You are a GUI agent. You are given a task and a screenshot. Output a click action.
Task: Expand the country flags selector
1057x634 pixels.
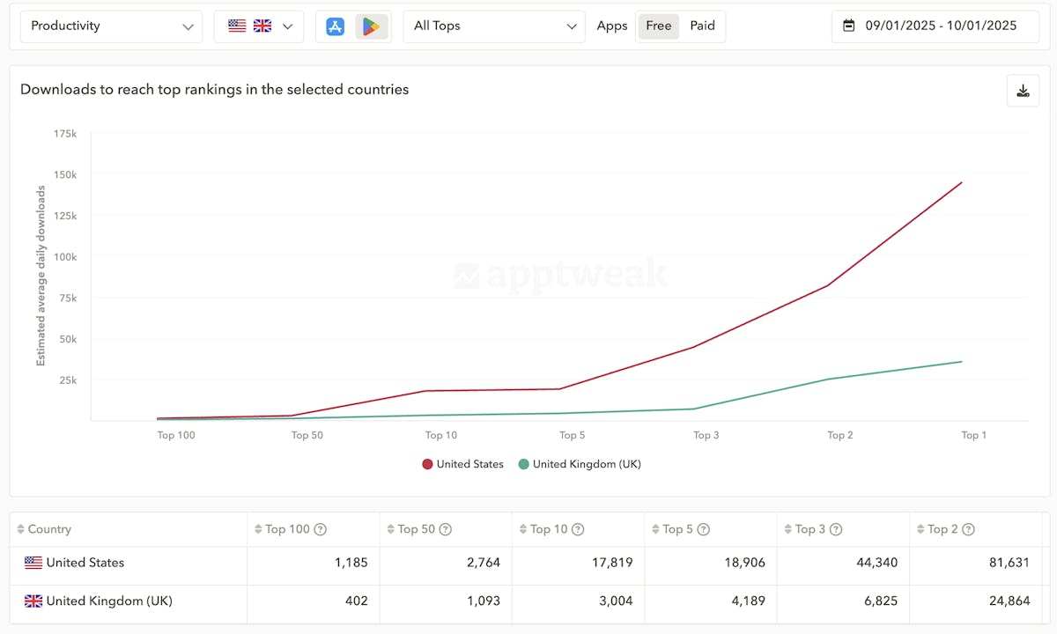(x=260, y=26)
